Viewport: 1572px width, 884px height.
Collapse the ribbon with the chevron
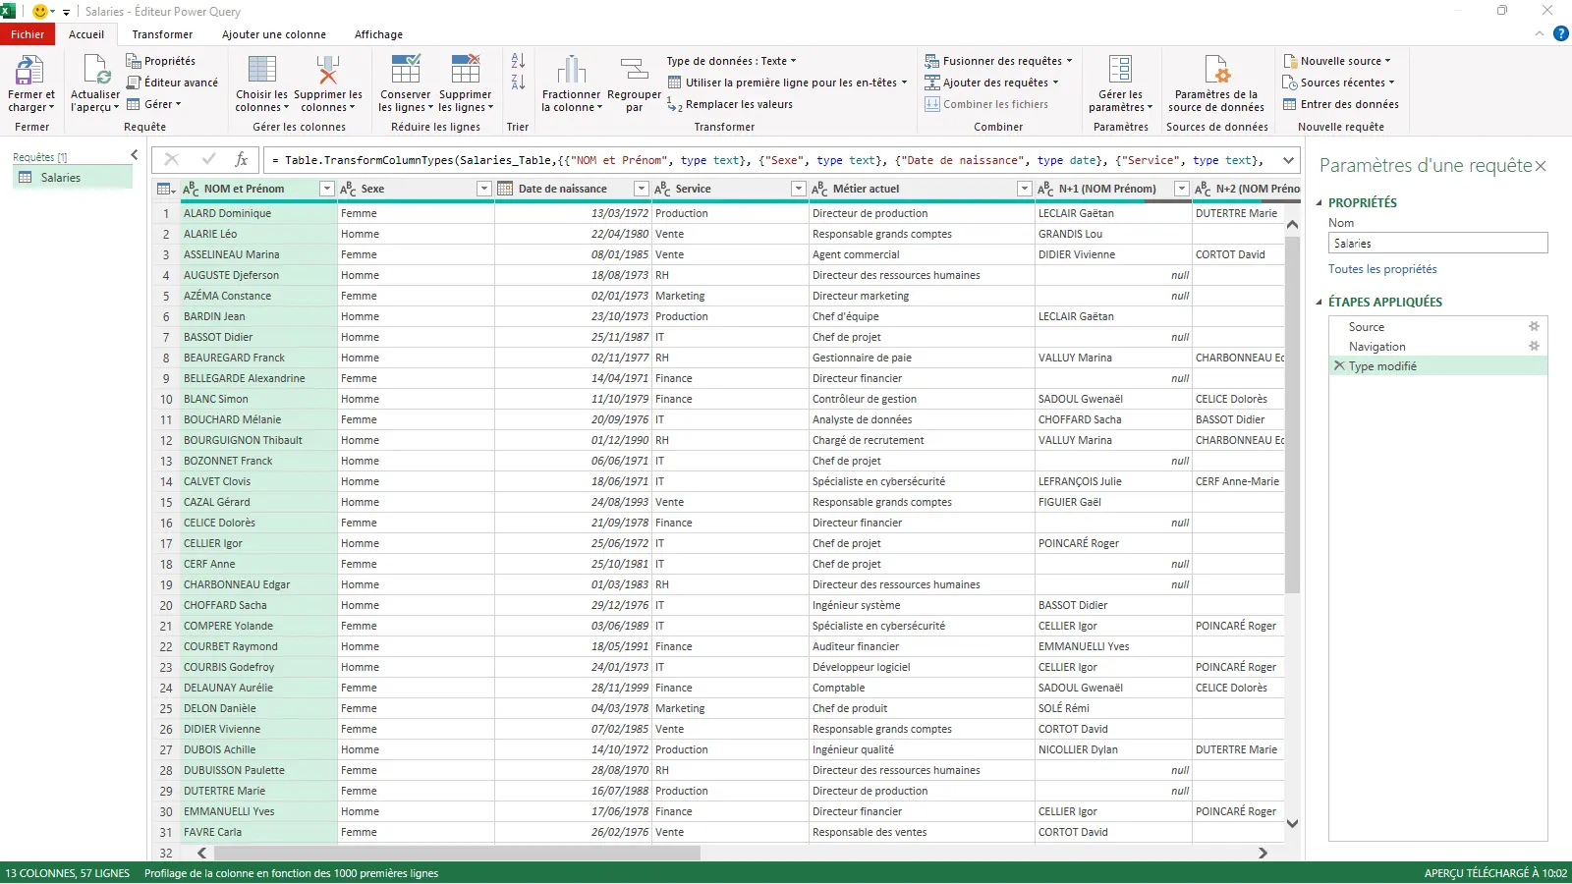click(x=1540, y=34)
